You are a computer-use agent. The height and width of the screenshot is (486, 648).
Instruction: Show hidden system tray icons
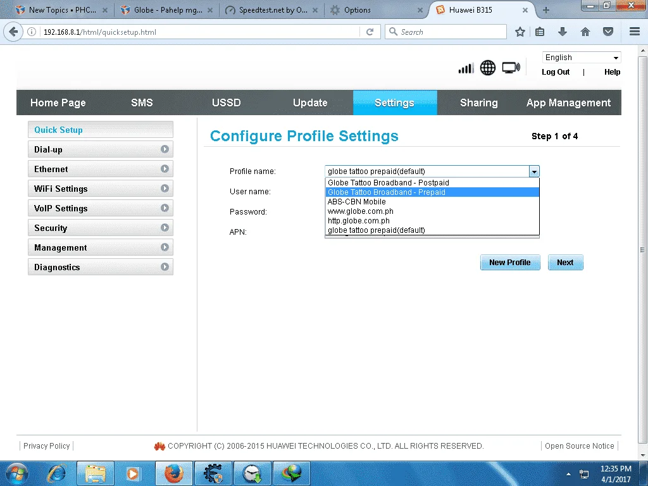pyautogui.click(x=569, y=474)
